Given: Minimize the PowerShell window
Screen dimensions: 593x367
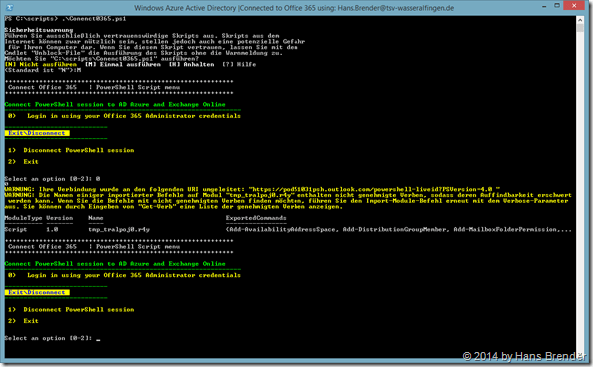Looking at the screenshot, I should tap(544, 6).
